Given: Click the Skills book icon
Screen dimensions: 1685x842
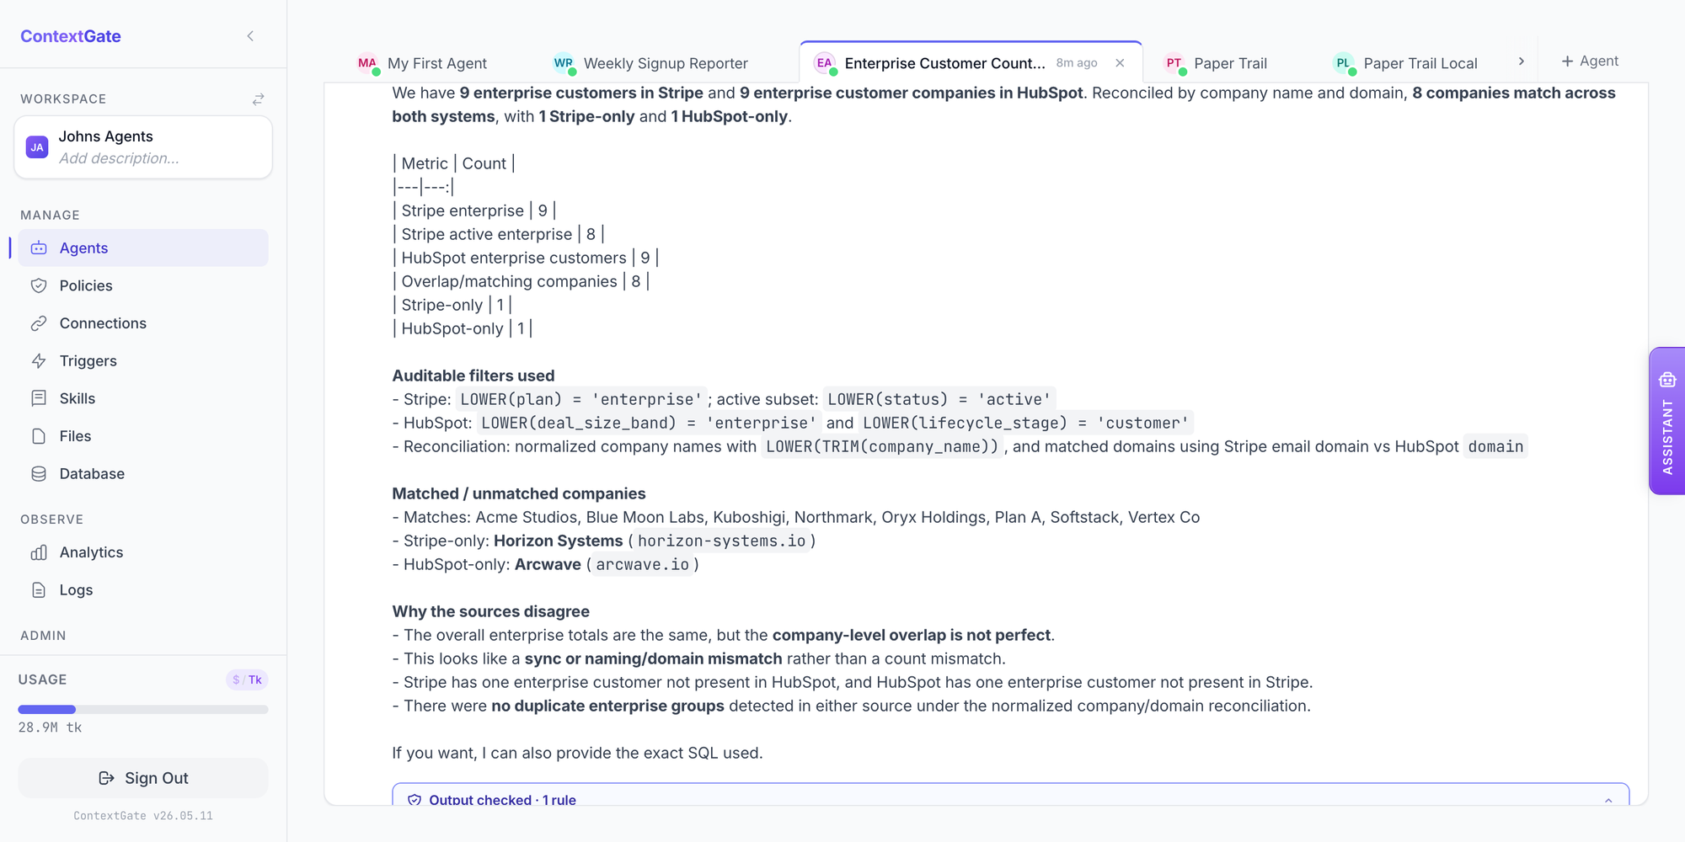Looking at the screenshot, I should click(39, 398).
